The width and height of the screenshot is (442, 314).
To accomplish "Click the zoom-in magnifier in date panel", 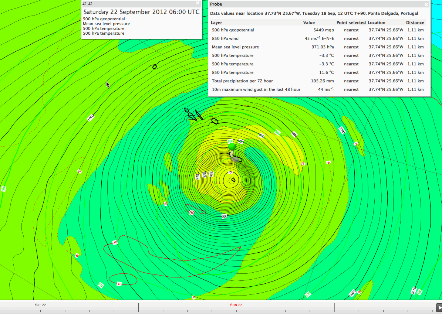I will coord(85,3).
